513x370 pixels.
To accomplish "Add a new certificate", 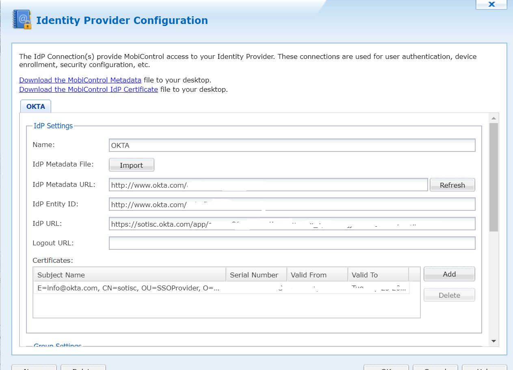I will (x=449, y=274).
